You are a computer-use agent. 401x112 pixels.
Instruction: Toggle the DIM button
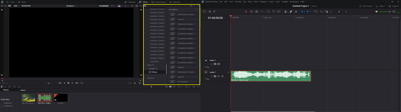(394, 12)
